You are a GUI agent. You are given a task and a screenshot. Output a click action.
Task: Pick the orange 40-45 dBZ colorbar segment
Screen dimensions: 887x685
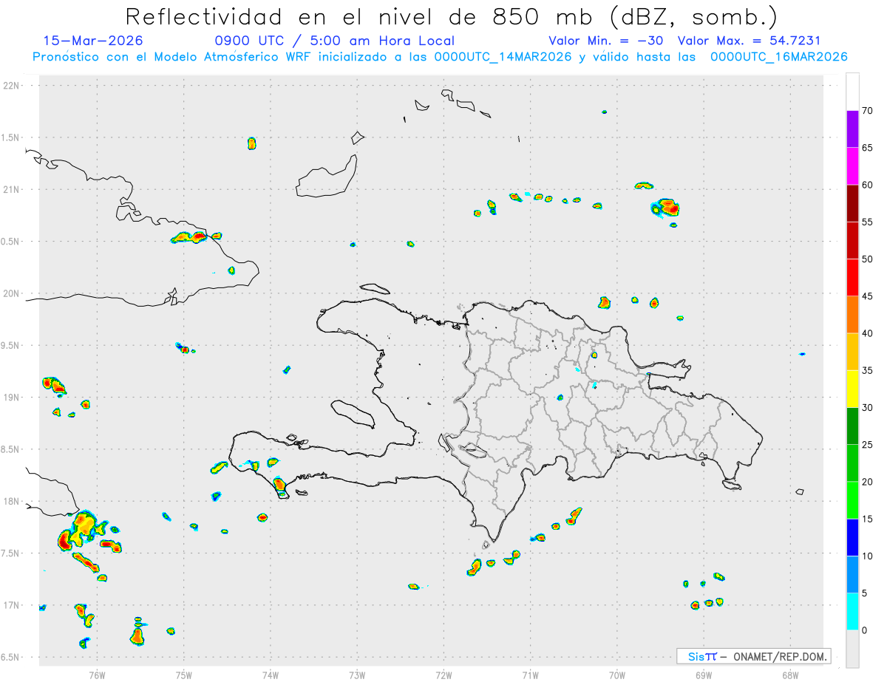(852, 315)
